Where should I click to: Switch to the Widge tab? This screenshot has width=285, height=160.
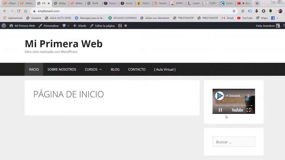click(60, 3)
